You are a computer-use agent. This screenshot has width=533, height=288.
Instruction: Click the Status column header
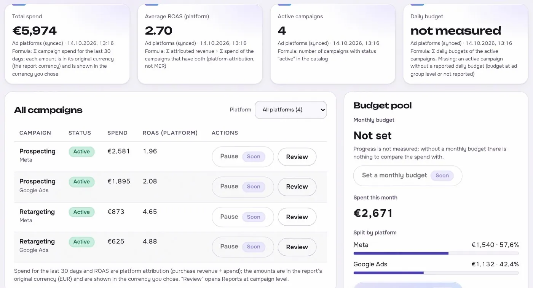[80, 133]
